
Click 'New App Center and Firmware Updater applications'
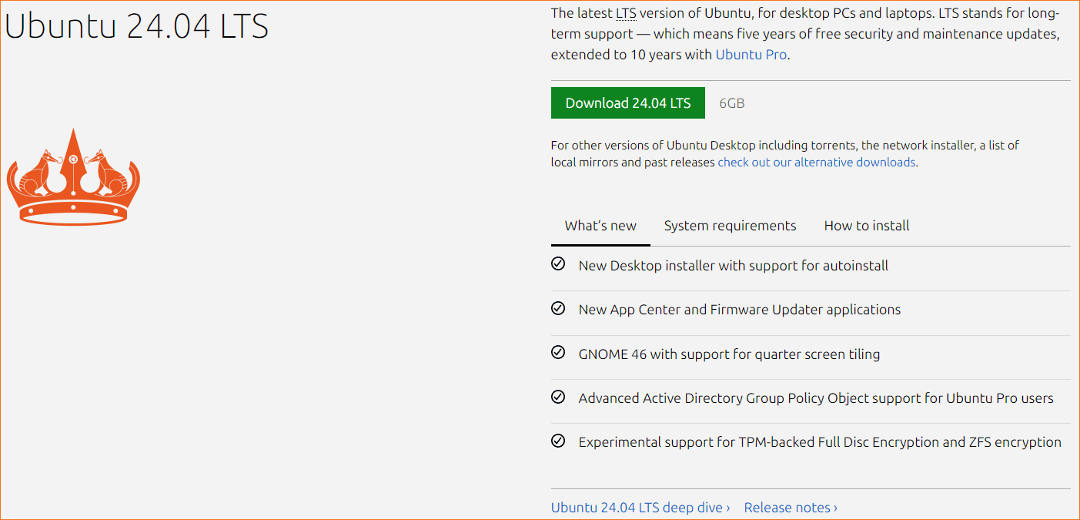coord(740,310)
